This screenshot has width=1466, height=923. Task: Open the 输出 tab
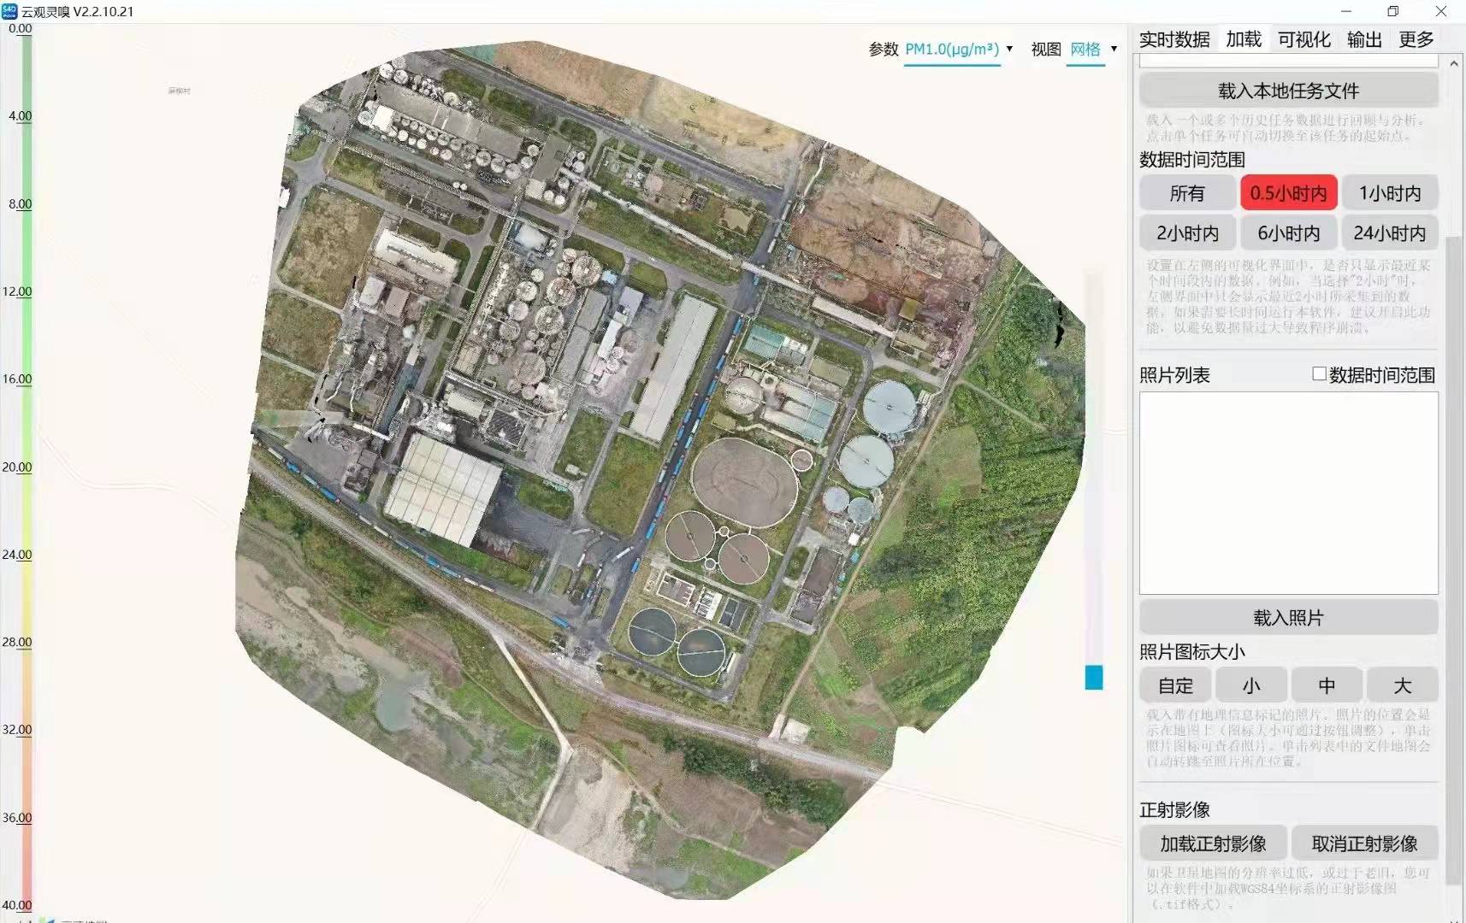click(x=1364, y=39)
